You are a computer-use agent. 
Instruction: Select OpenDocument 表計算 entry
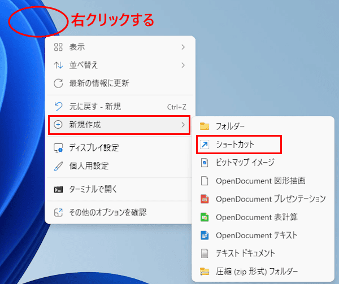pyautogui.click(x=263, y=217)
